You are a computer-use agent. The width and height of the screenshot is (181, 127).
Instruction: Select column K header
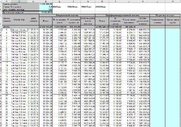click(x=143, y=1)
